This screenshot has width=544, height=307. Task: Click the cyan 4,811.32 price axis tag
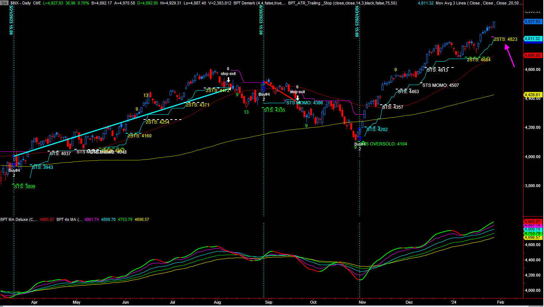(x=532, y=39)
